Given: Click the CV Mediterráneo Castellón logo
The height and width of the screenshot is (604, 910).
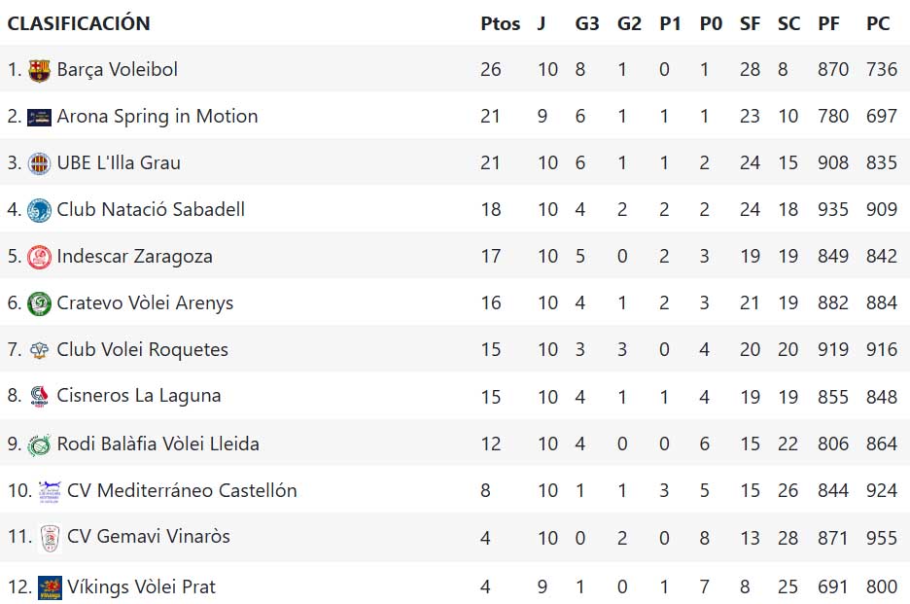Looking at the screenshot, I should coord(50,490).
